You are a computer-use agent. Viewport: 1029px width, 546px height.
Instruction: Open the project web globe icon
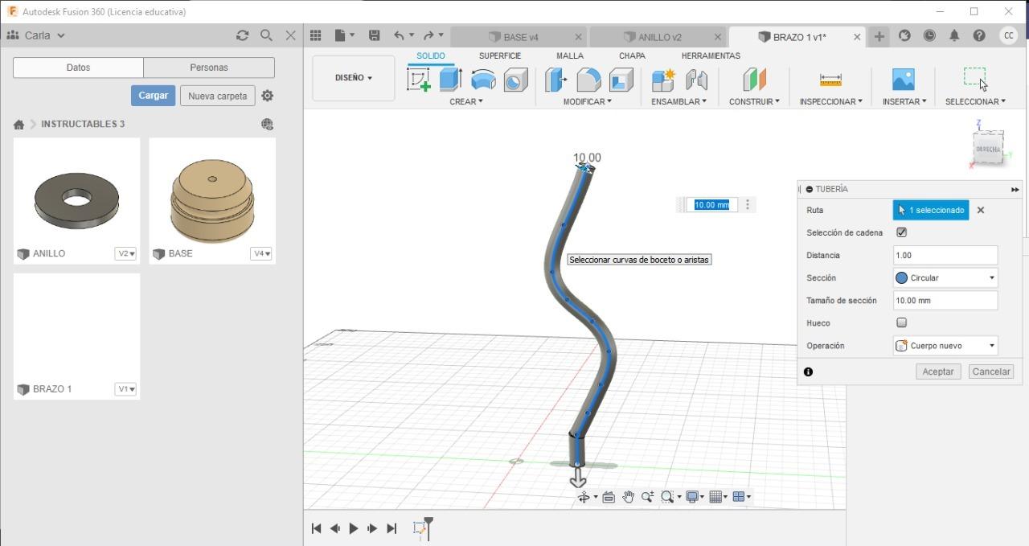tap(268, 124)
